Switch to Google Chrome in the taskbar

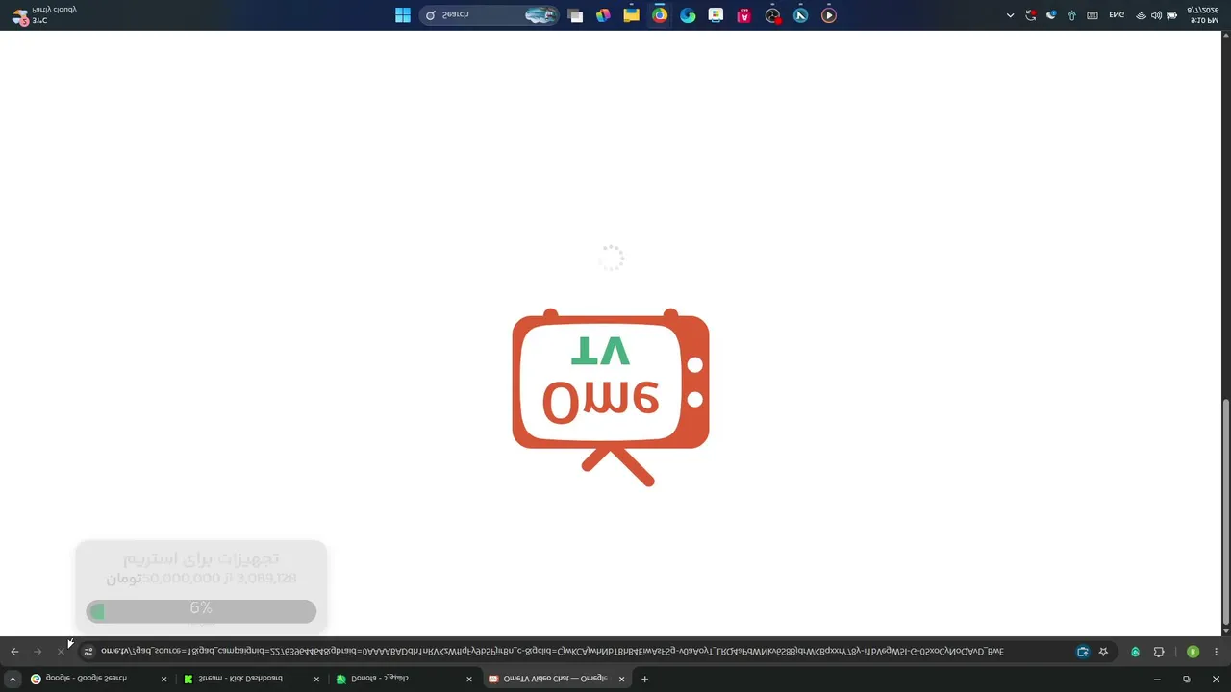point(660,15)
